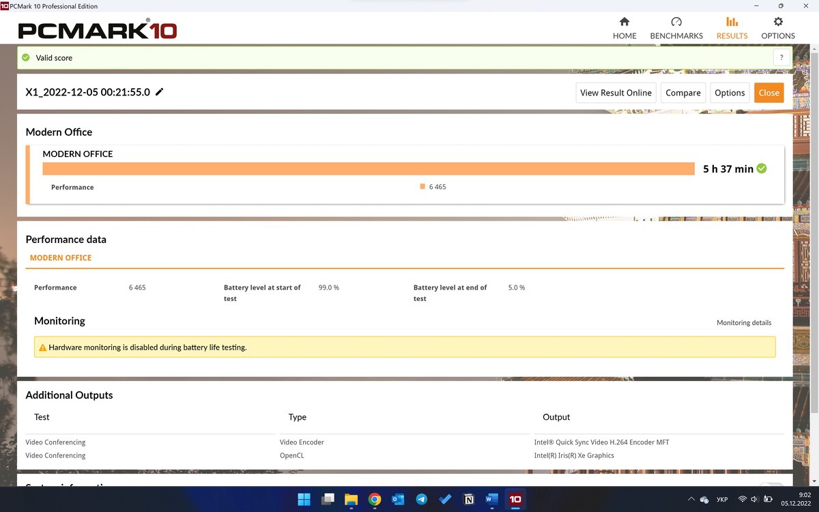The image size is (819, 512).
Task: Open the result Options button
Action: pos(730,93)
